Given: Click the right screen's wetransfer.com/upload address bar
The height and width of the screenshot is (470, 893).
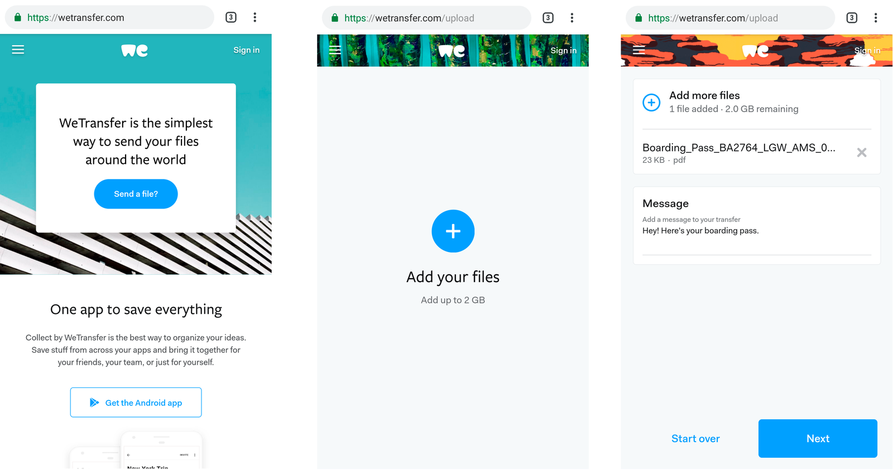Looking at the screenshot, I should point(730,18).
